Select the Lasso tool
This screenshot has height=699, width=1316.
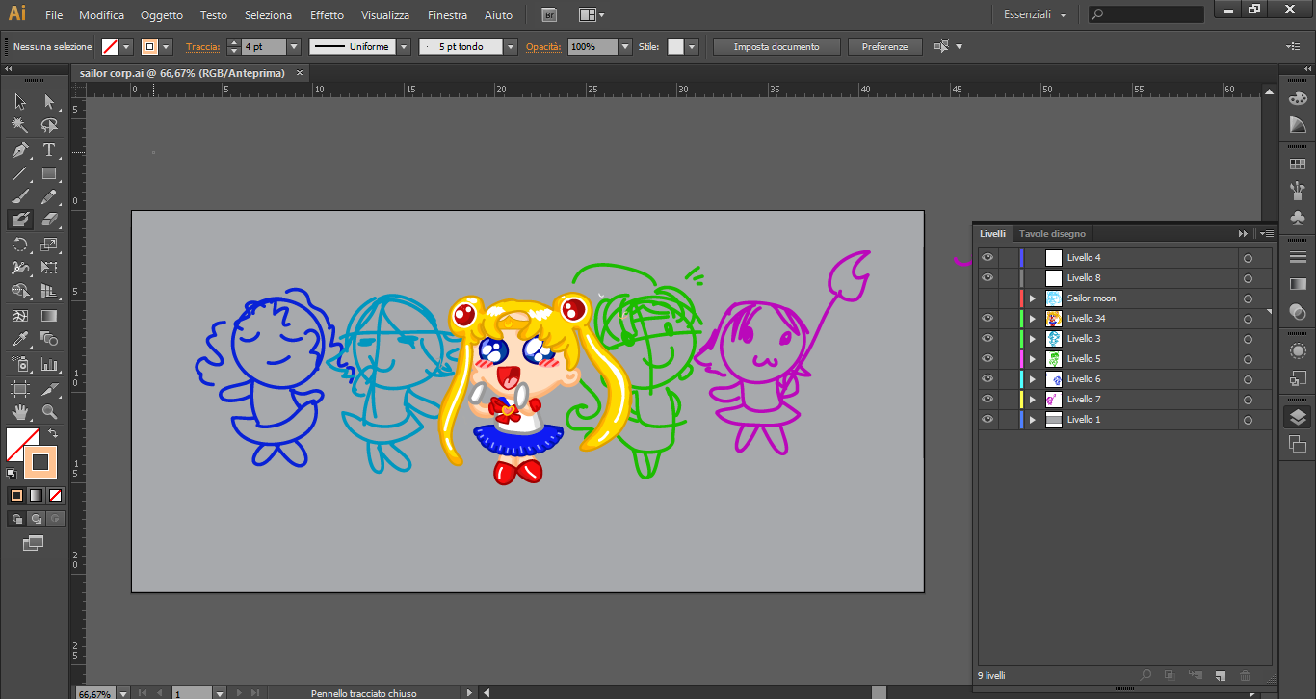pos(49,125)
